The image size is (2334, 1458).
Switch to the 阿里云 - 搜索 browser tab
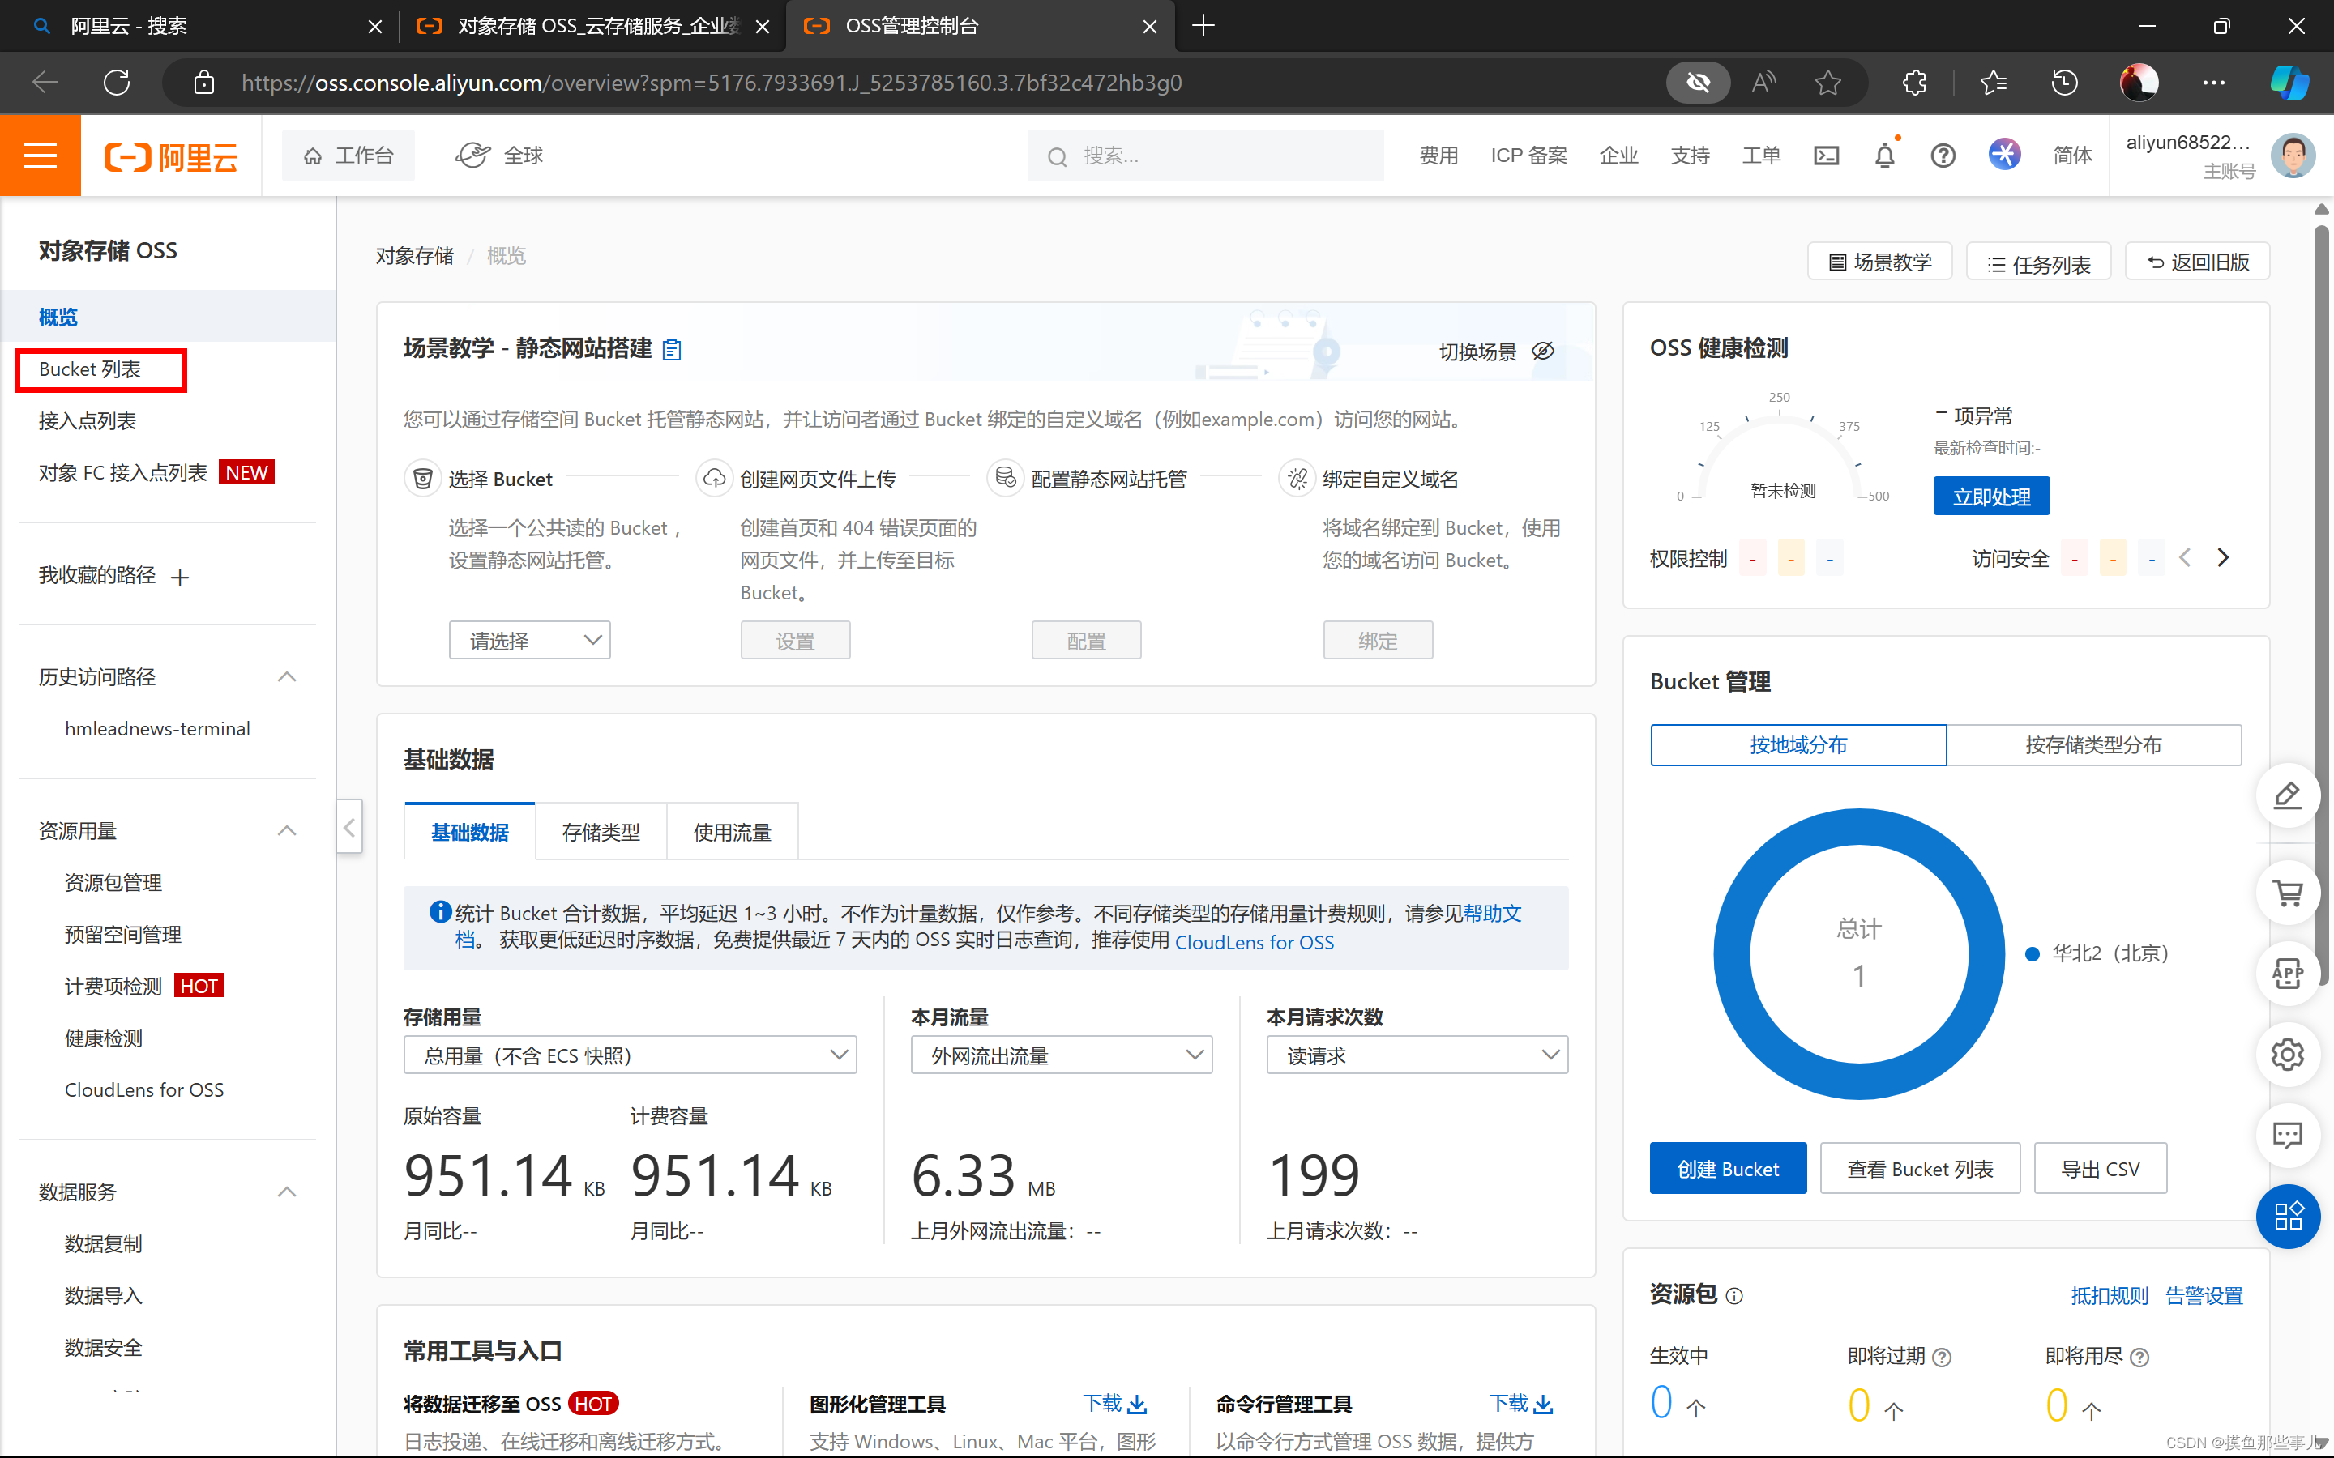(198, 26)
